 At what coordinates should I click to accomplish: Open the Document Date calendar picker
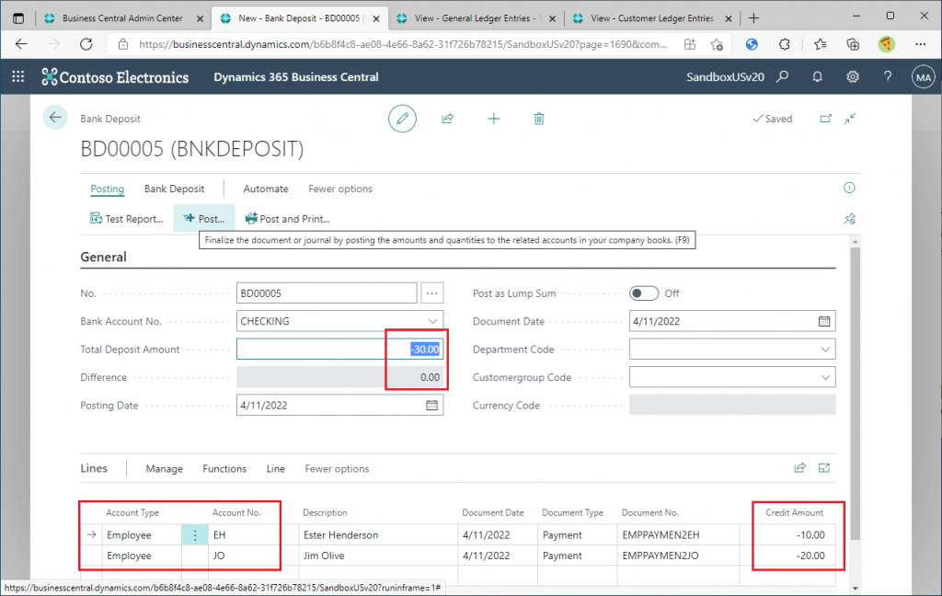(x=824, y=322)
